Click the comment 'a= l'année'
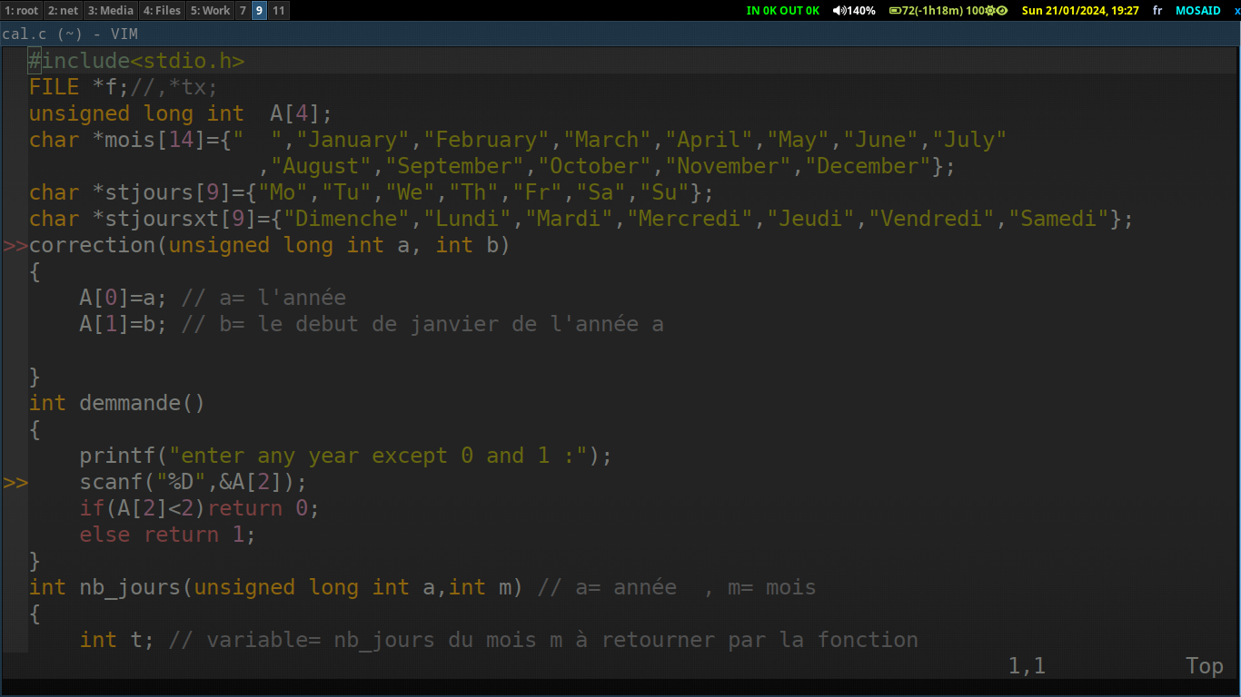The height and width of the screenshot is (697, 1241). point(283,298)
